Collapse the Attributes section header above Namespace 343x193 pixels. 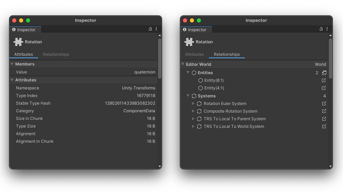click(12, 80)
